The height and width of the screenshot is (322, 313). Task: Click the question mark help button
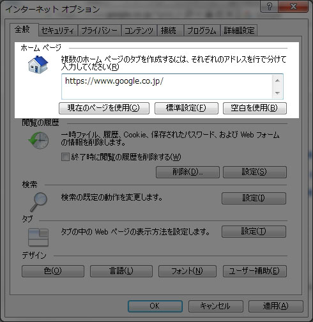270,6
